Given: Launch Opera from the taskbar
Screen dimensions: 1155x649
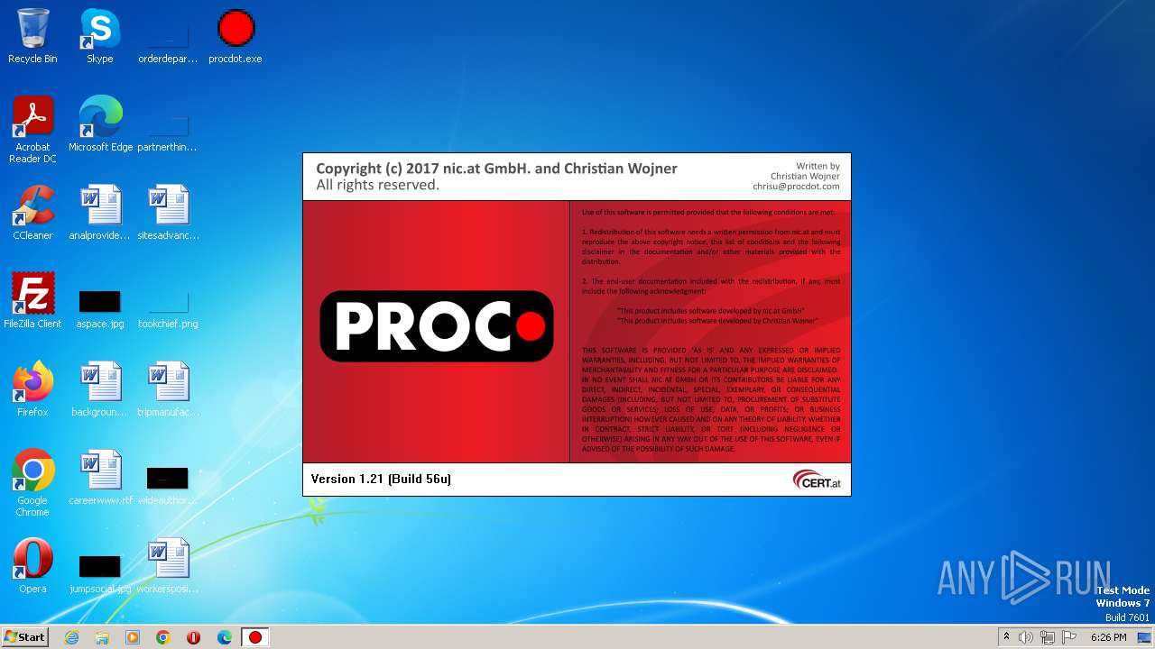Looking at the screenshot, I should (x=193, y=637).
